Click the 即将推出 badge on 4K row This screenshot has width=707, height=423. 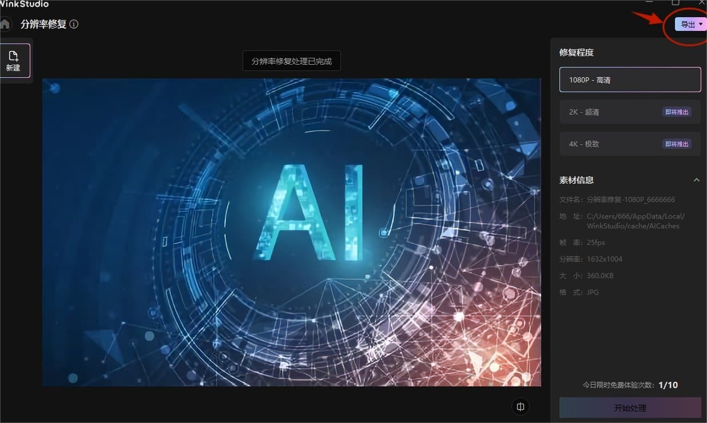tap(677, 144)
